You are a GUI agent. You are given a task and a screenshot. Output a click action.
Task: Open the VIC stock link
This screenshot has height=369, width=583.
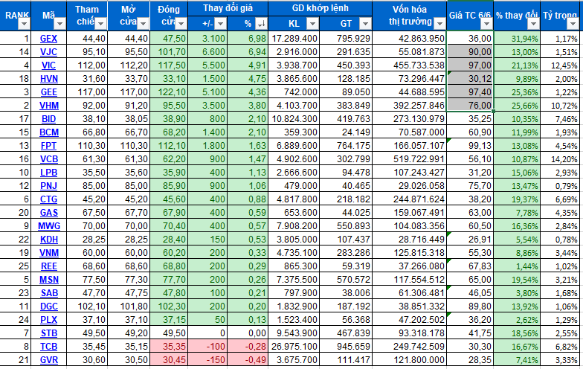(49, 65)
